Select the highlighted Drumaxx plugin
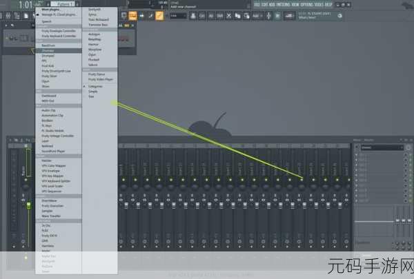 (x=59, y=50)
